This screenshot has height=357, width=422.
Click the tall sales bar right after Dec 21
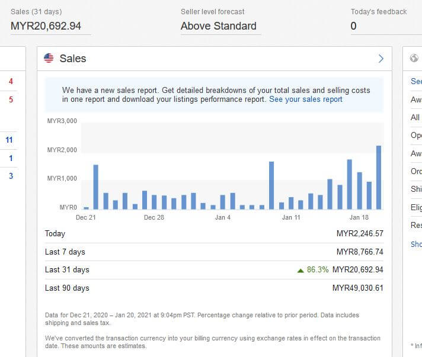[96, 186]
